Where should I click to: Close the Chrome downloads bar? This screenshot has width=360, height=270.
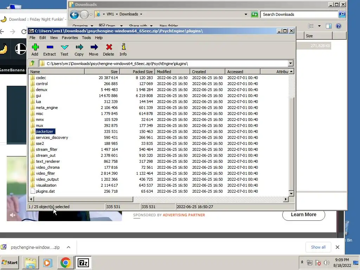tap(337, 247)
